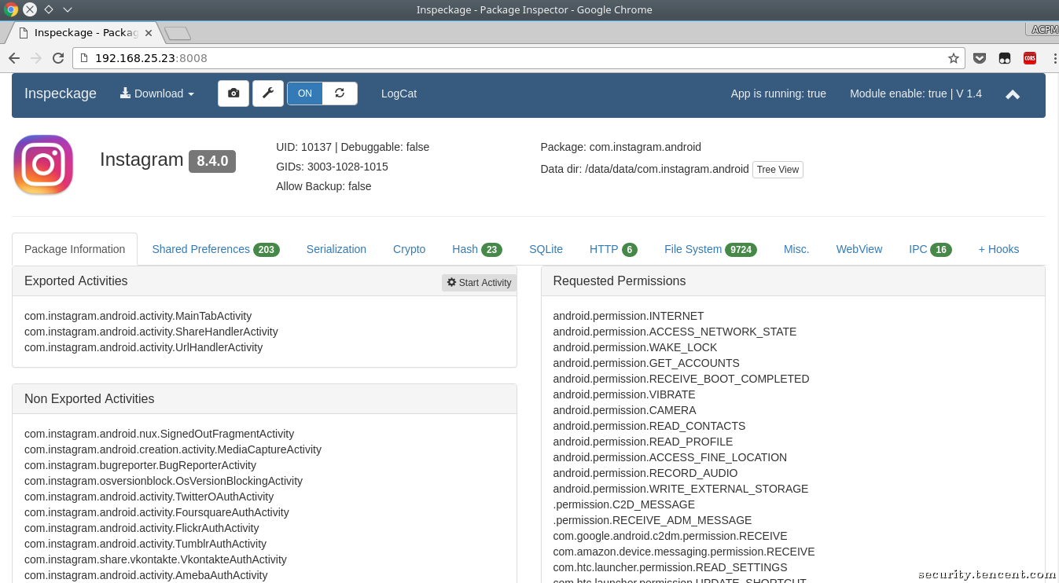Select VkontakteAuthActivity entry
Viewport: 1059px width, 583px height.
tap(156, 559)
